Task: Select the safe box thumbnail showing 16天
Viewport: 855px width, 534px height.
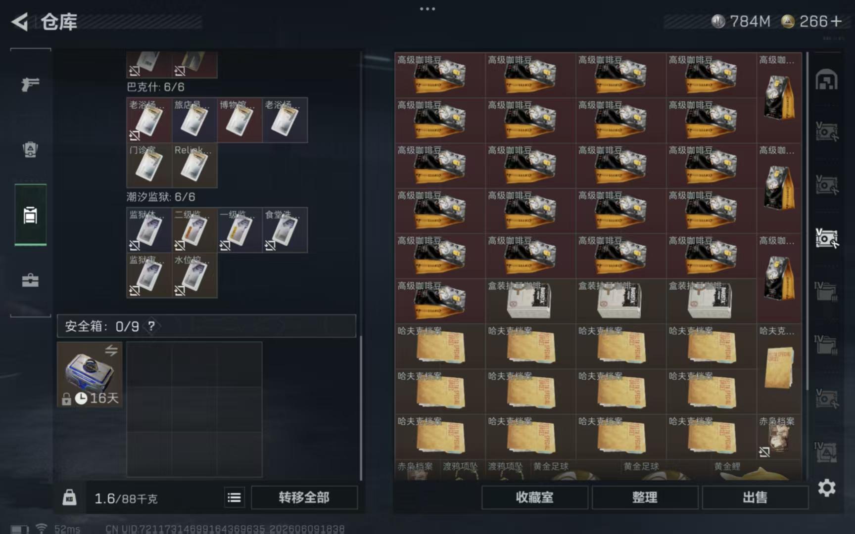Action: tap(90, 374)
